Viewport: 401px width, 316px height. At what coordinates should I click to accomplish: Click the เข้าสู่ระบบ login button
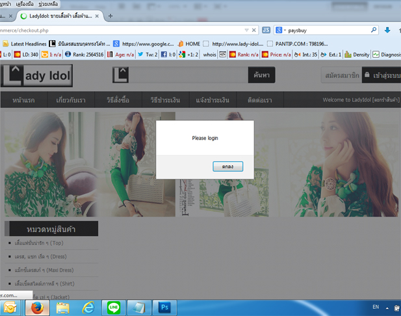click(382, 75)
